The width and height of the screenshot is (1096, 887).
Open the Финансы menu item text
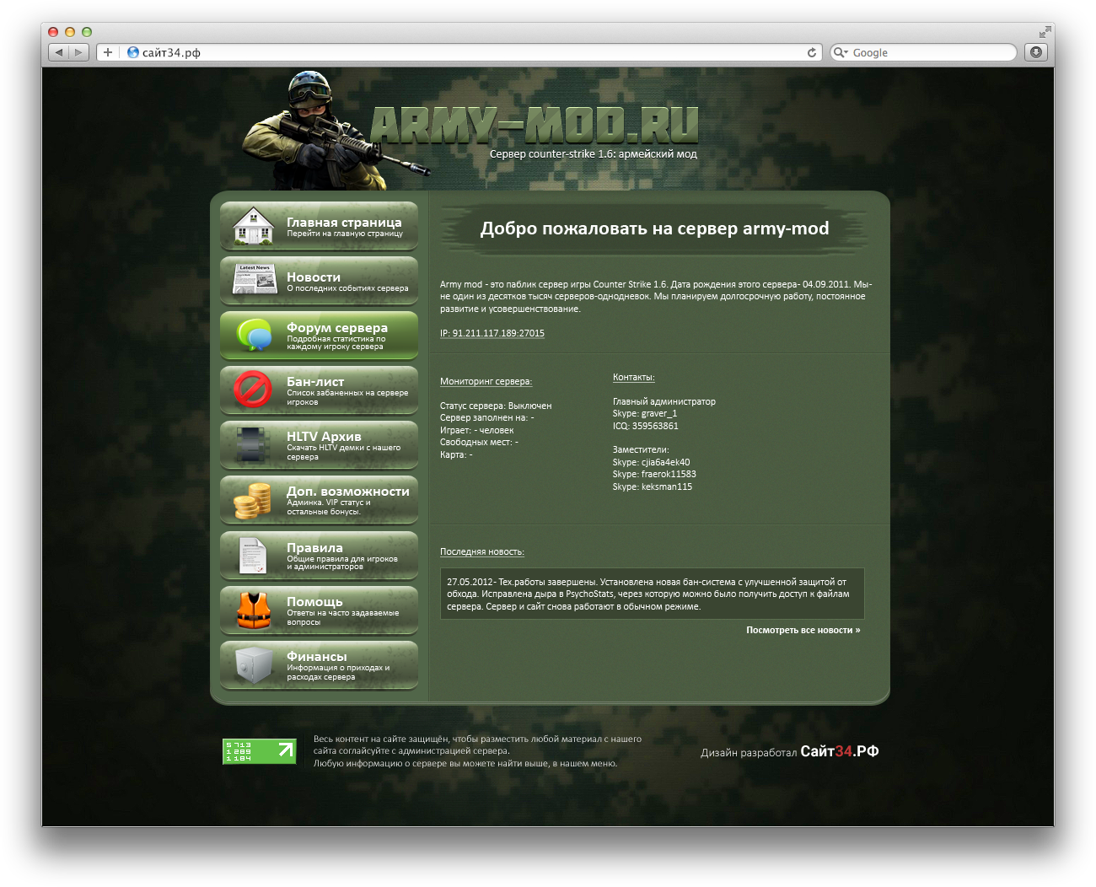coord(317,657)
